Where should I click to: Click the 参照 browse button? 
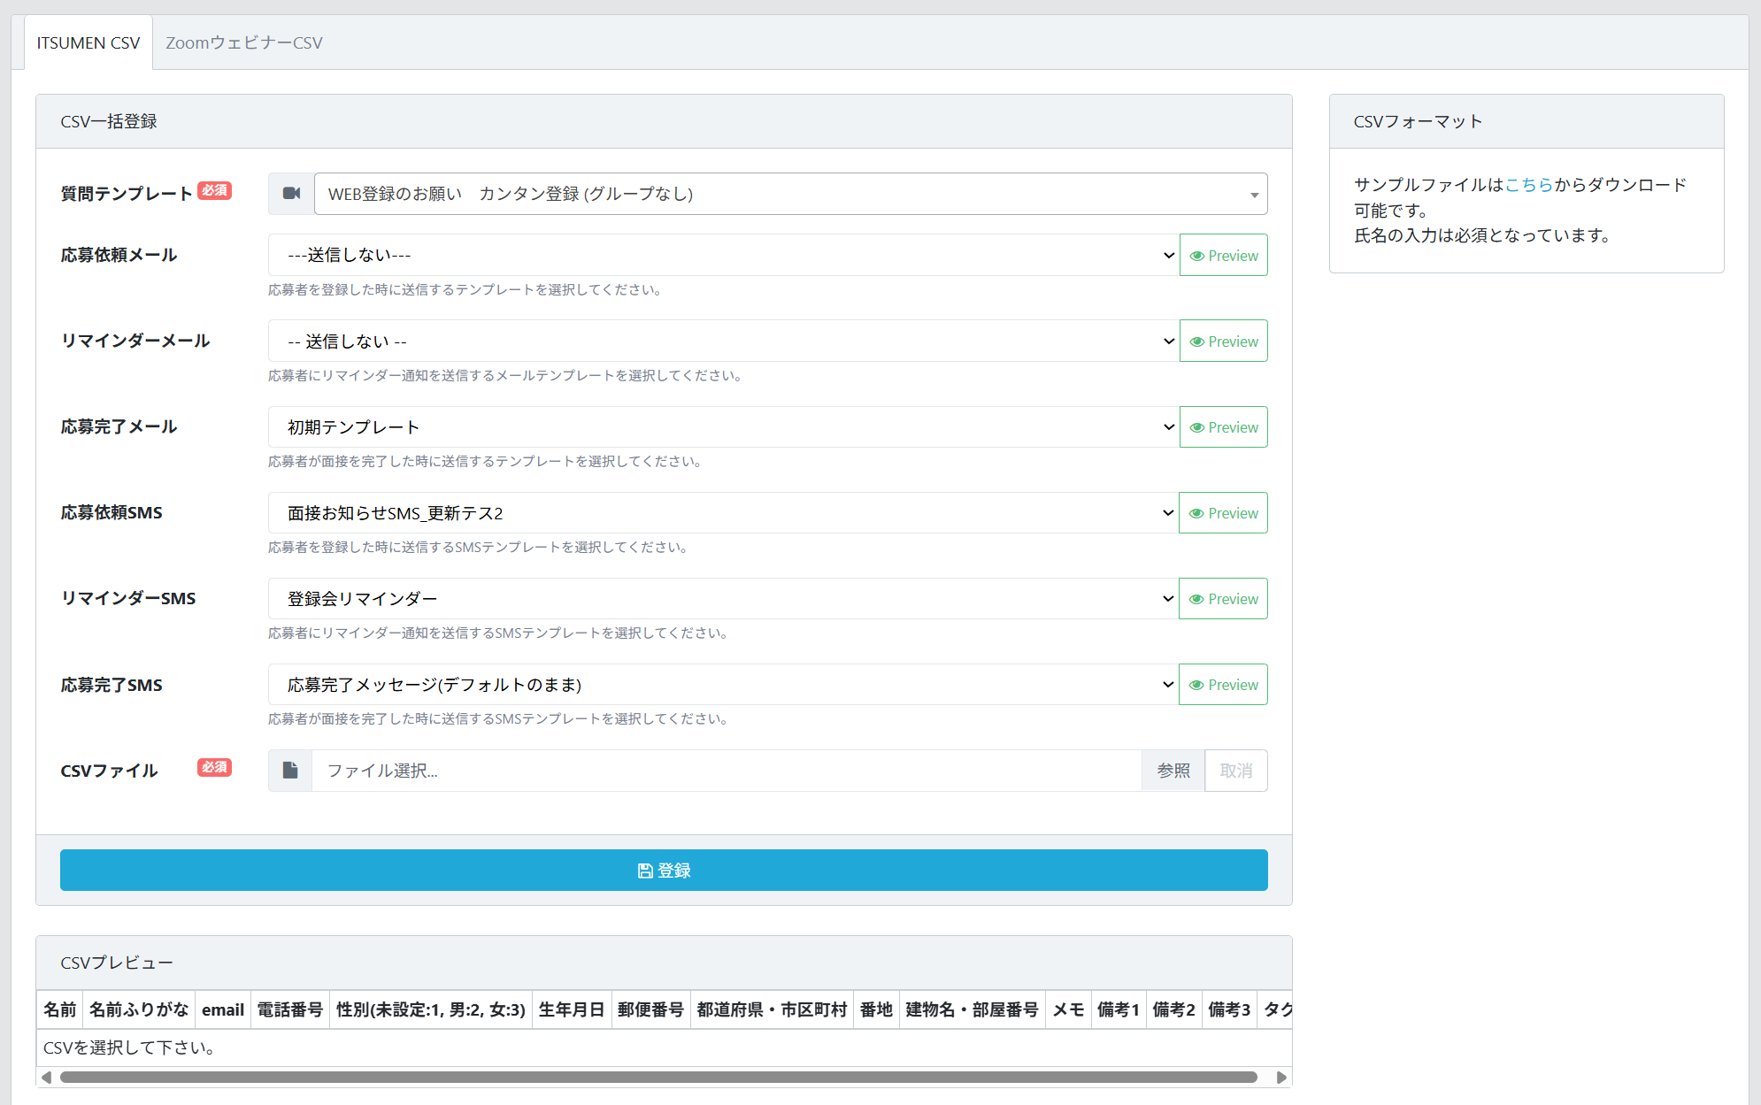1173,771
